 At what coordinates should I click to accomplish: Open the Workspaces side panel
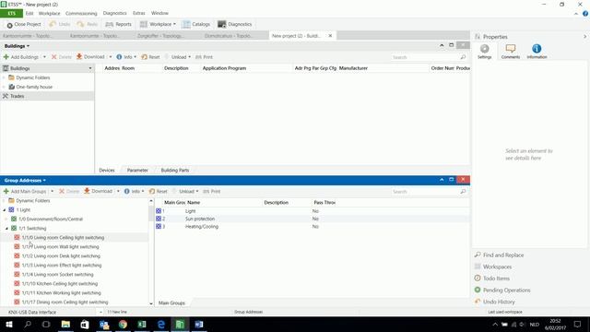493,267
